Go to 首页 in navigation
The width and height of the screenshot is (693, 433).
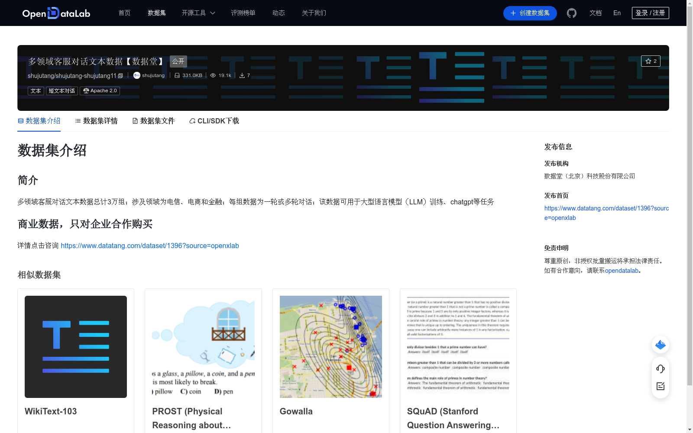click(x=124, y=13)
